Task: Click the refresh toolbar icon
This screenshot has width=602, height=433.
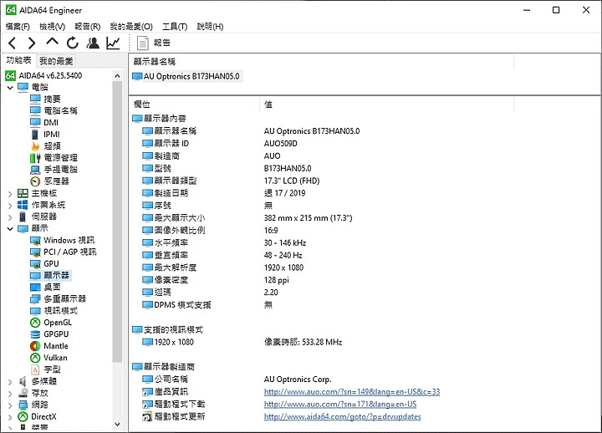Action: click(73, 43)
